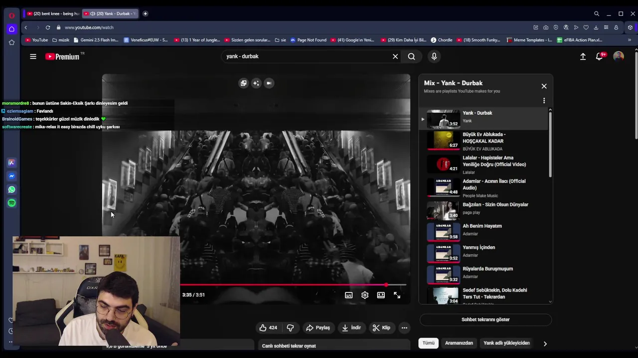Open page translate globe icon
638x358 pixels.
(x=566, y=27)
